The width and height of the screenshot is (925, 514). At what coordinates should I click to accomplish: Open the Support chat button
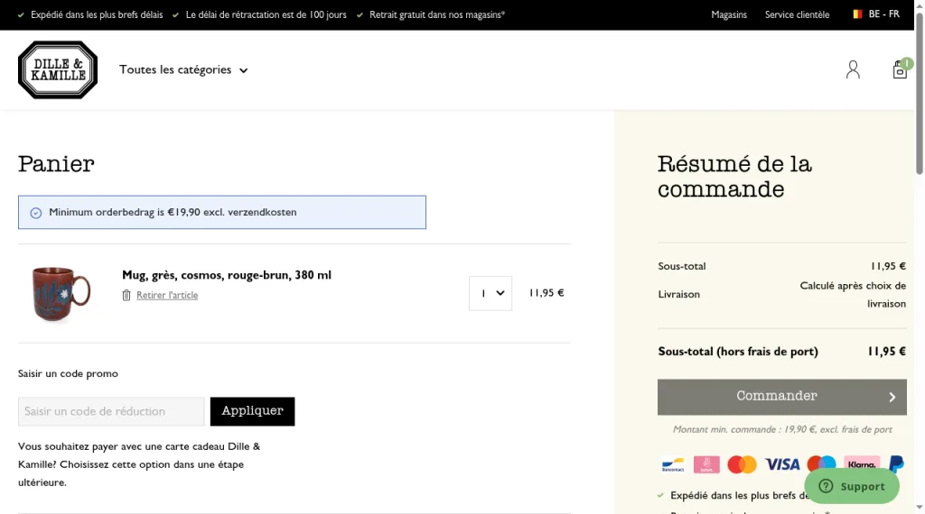852,486
